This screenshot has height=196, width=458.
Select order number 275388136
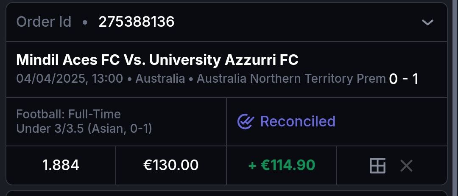pos(137,22)
